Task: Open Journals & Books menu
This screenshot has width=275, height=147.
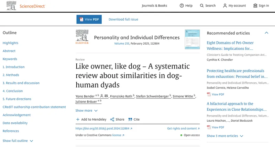Action: pos(154,6)
